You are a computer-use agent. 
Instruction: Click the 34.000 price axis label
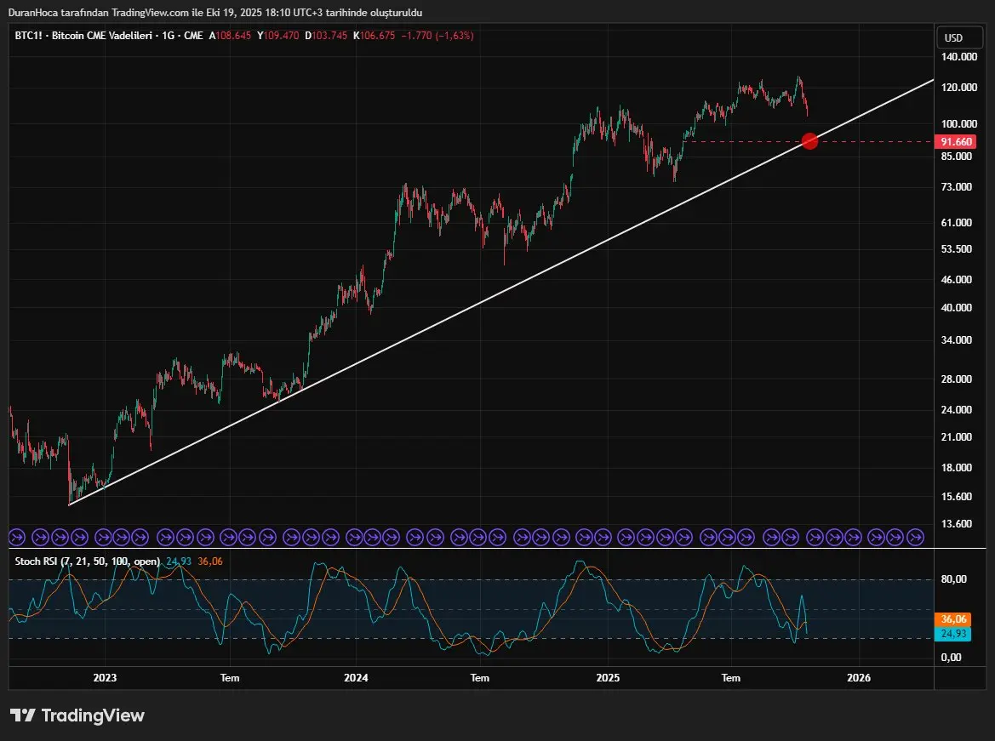(957, 340)
